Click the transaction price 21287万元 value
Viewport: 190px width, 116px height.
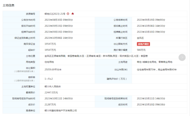(50, 105)
